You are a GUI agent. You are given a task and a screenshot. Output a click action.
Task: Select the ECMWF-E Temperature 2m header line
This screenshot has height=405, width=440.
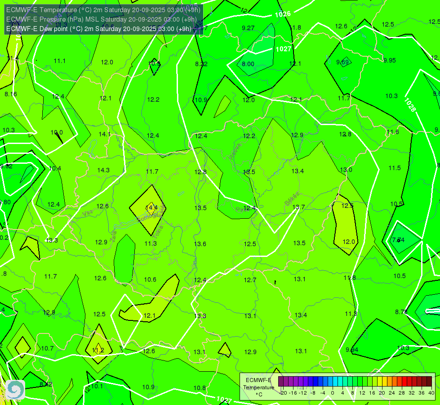103,10
